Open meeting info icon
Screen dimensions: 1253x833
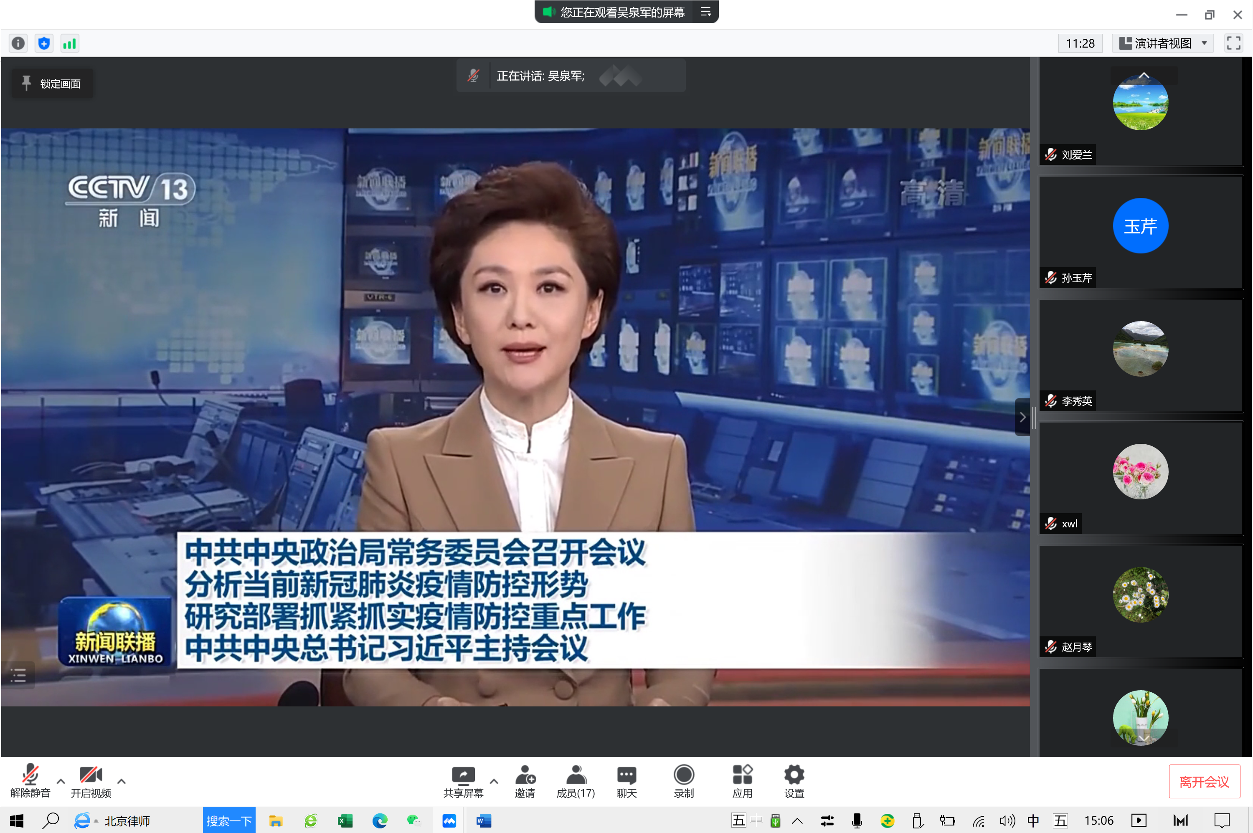tap(18, 43)
